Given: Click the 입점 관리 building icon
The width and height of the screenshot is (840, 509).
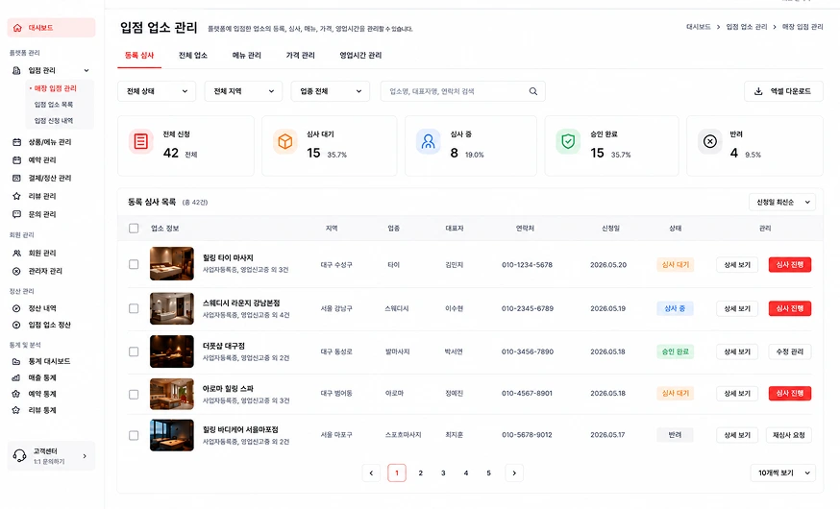Looking at the screenshot, I should [x=16, y=71].
